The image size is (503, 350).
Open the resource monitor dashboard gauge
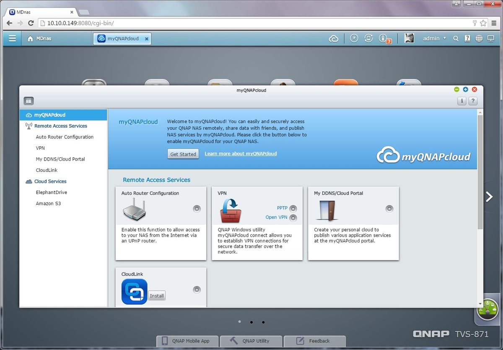tap(487, 310)
